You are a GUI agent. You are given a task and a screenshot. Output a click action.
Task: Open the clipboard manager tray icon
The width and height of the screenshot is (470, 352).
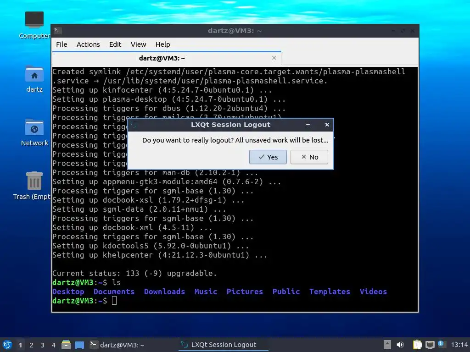[x=417, y=345]
